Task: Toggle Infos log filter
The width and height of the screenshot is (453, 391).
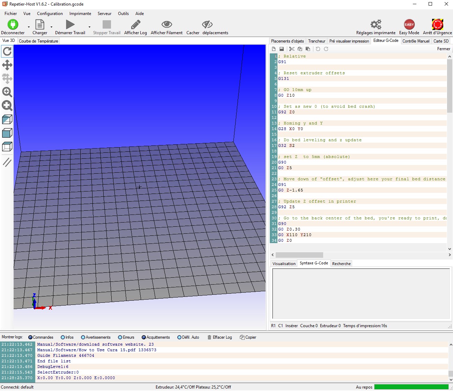Action: 67,337
